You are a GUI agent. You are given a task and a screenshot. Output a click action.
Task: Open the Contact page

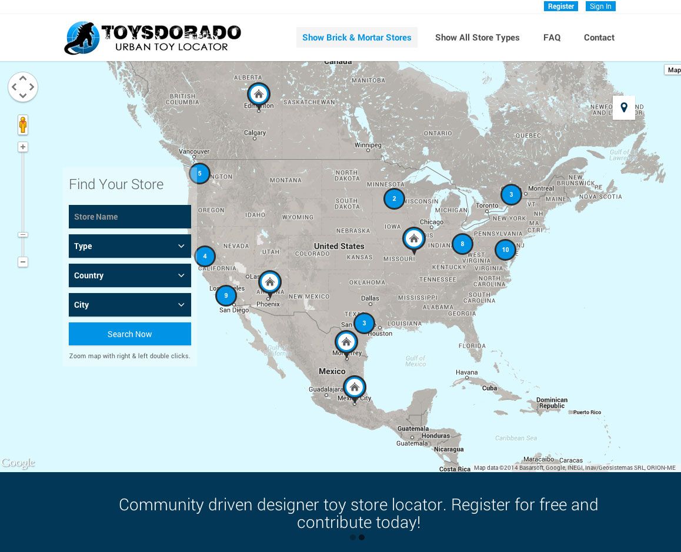point(599,38)
